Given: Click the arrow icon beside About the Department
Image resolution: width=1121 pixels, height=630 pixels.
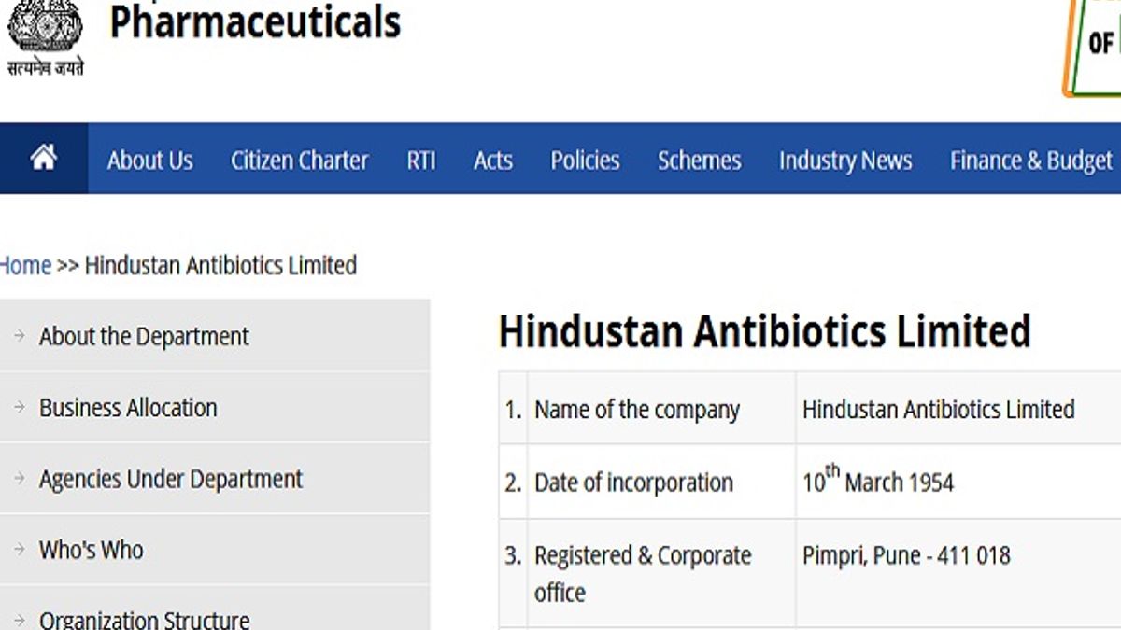Looking at the screenshot, I should pyautogui.click(x=20, y=336).
